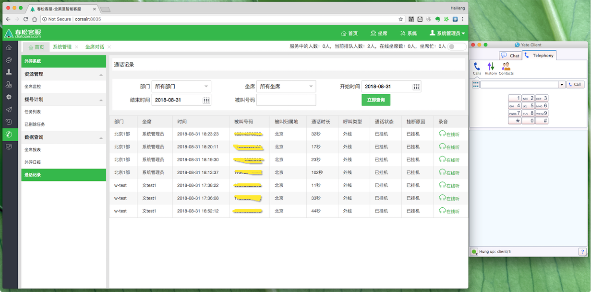This screenshot has height=292, width=591.
Task: Focus the 被叫号码 input field
Action: [286, 100]
